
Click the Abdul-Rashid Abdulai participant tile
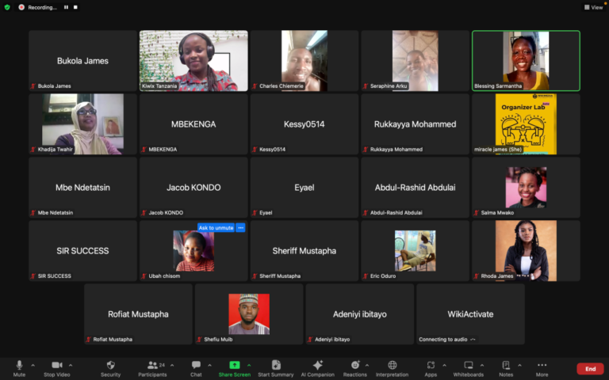coord(416,188)
